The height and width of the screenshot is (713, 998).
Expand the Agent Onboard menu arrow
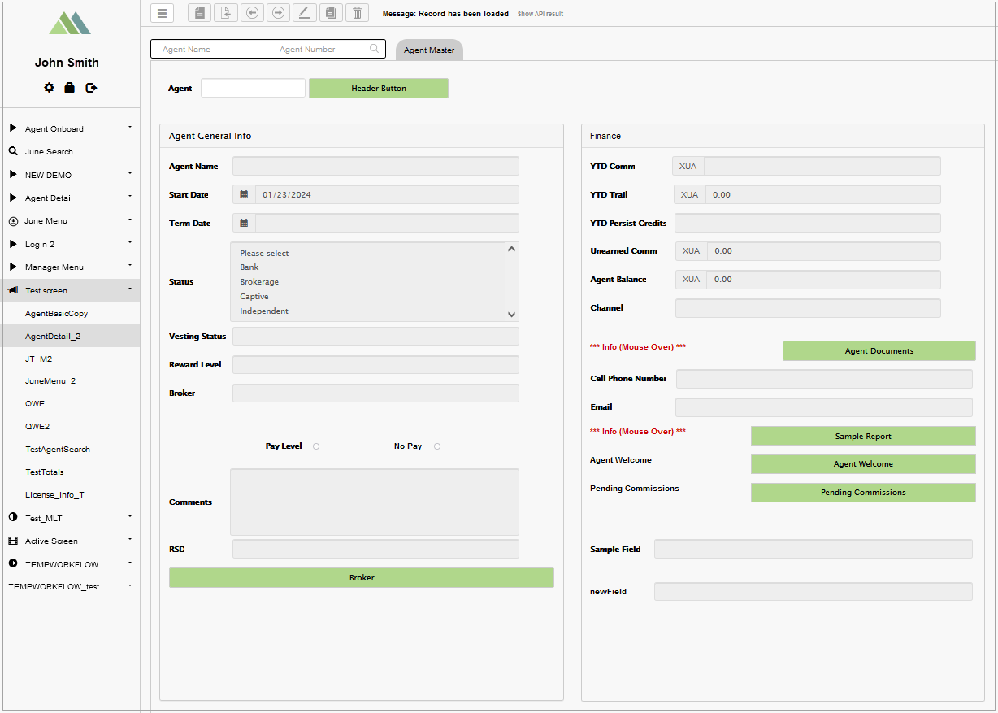click(130, 128)
